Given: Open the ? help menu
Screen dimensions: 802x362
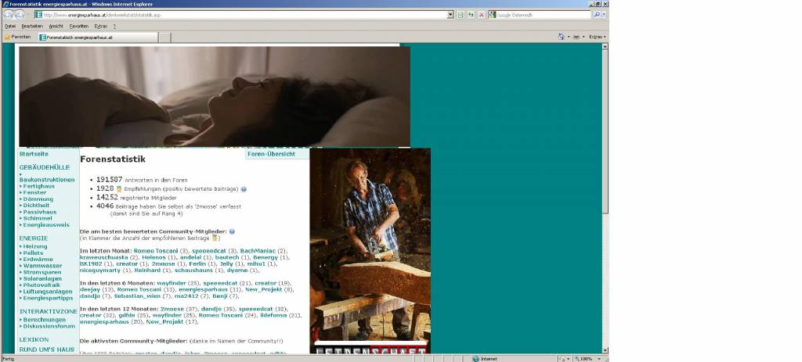Looking at the screenshot, I should pyautogui.click(x=114, y=26).
